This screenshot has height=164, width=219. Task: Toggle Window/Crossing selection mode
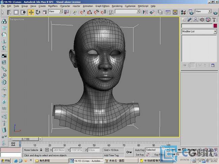(23, 12)
